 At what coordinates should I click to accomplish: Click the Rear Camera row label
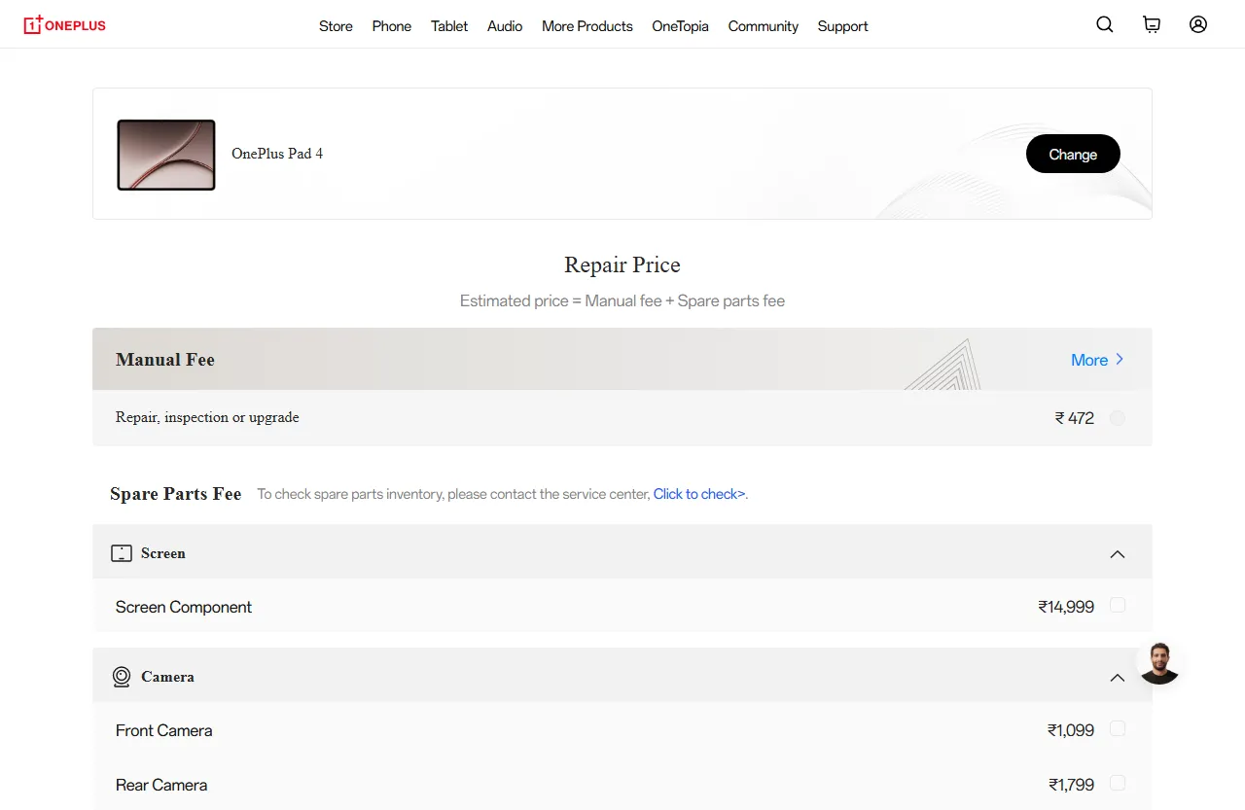161,785
